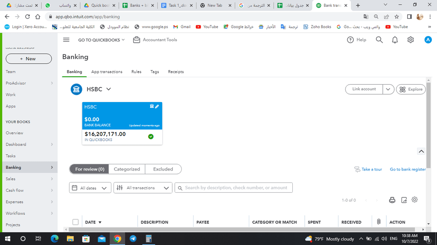Viewport: 437px width, 245px height.
Task: Open the QuickBooks settings gear in header
Action: tap(411, 40)
